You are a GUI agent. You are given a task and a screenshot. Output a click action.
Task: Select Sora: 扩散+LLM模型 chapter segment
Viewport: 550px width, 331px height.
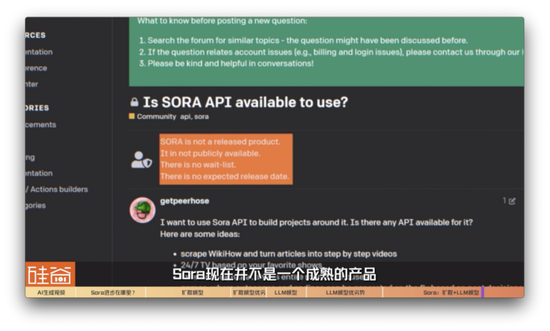pos(451,293)
